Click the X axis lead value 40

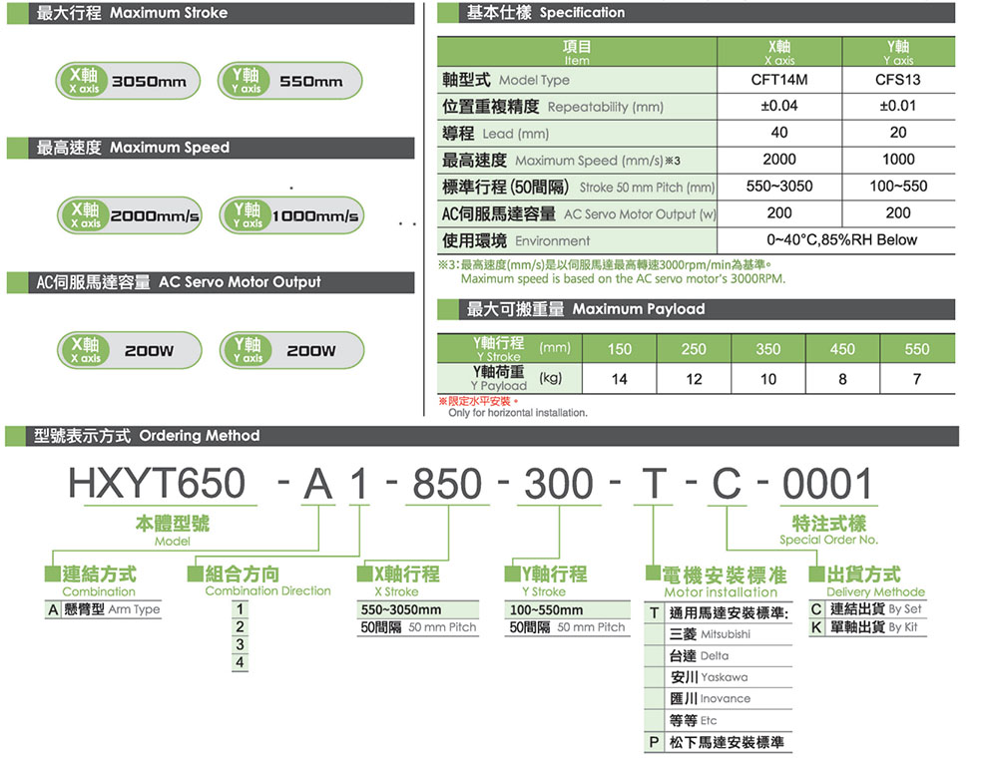[779, 133]
